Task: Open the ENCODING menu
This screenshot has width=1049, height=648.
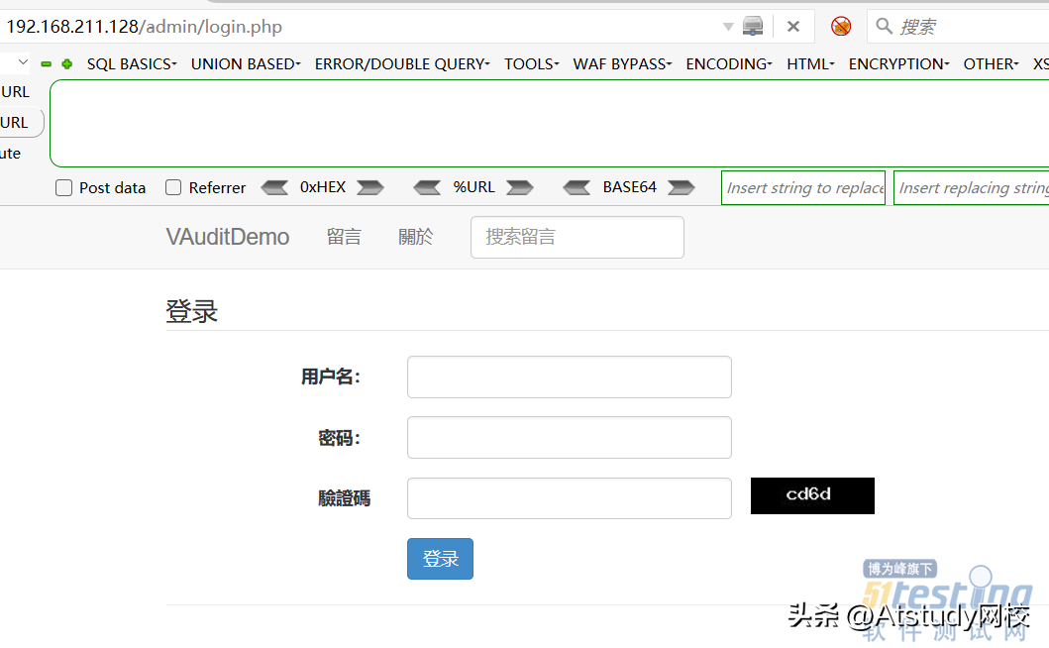Action: click(728, 64)
